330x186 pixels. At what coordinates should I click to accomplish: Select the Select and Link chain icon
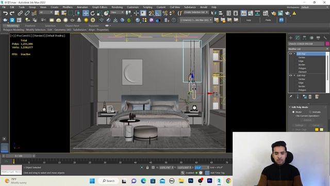20,13
